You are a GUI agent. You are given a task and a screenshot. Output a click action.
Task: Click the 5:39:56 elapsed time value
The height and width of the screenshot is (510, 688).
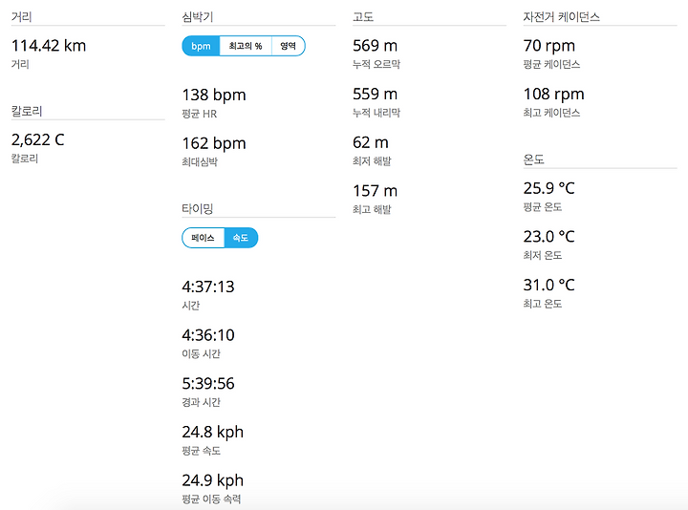pos(208,384)
